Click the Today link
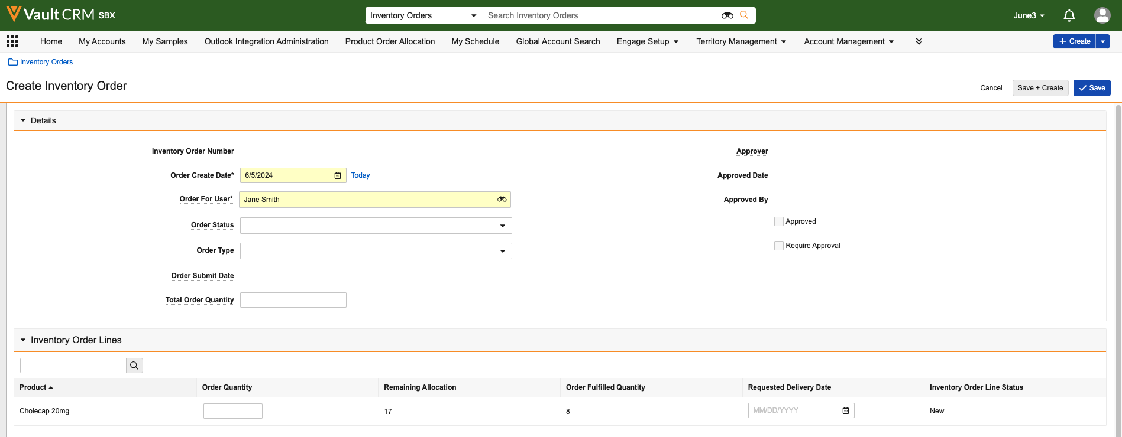 point(360,175)
